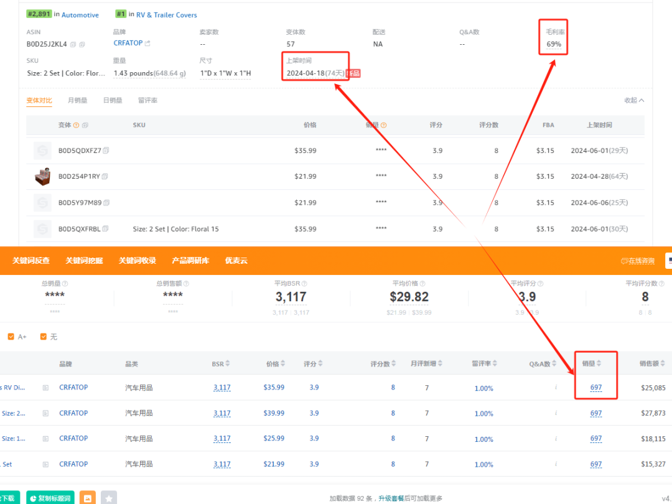Open 产品调研库 in the orange navigation bar
The image size is (672, 504).
(190, 261)
